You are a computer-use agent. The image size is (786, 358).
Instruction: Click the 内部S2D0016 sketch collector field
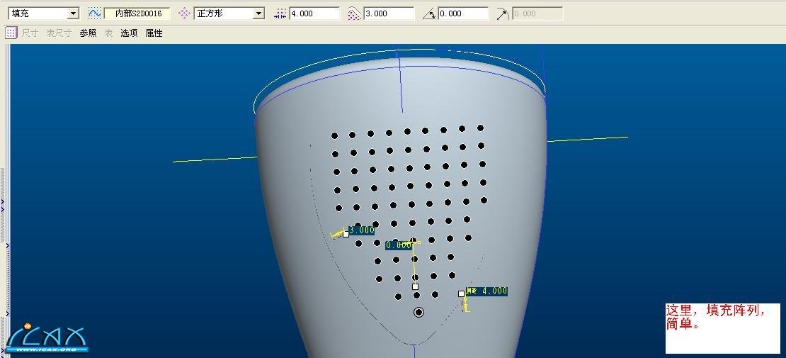pos(137,13)
